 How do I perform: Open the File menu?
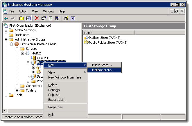pyautogui.click(x=12, y=11)
